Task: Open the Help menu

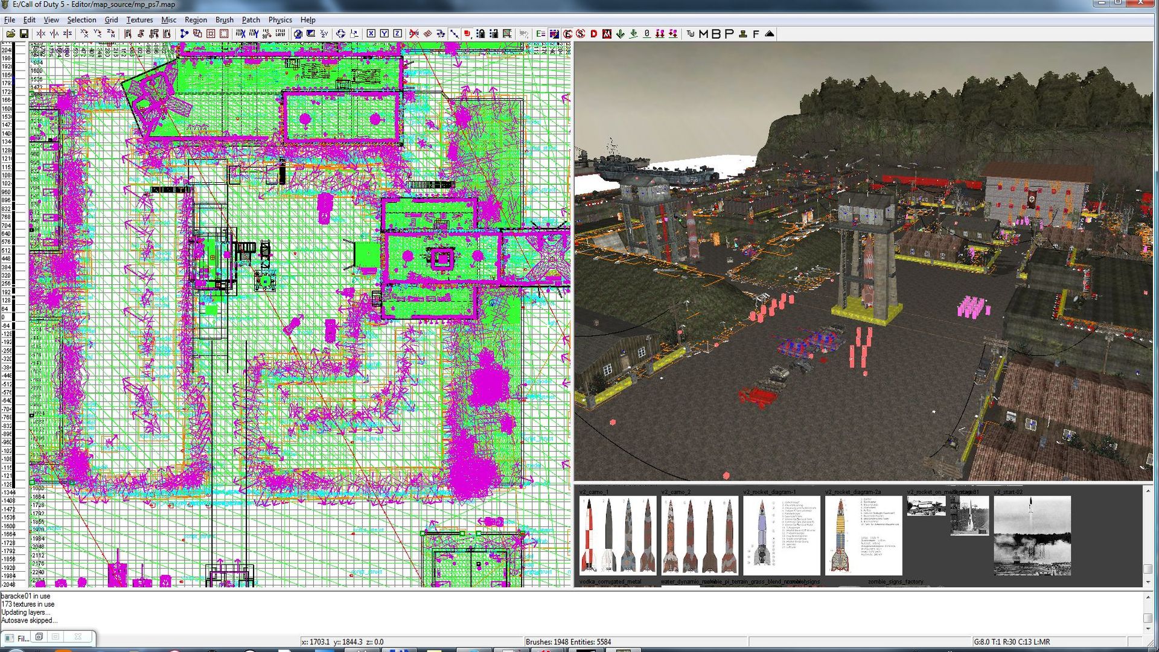Action: tap(308, 20)
